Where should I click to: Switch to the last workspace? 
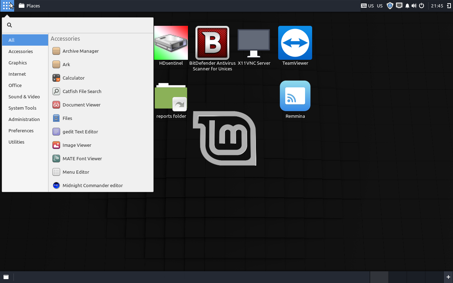(434, 277)
